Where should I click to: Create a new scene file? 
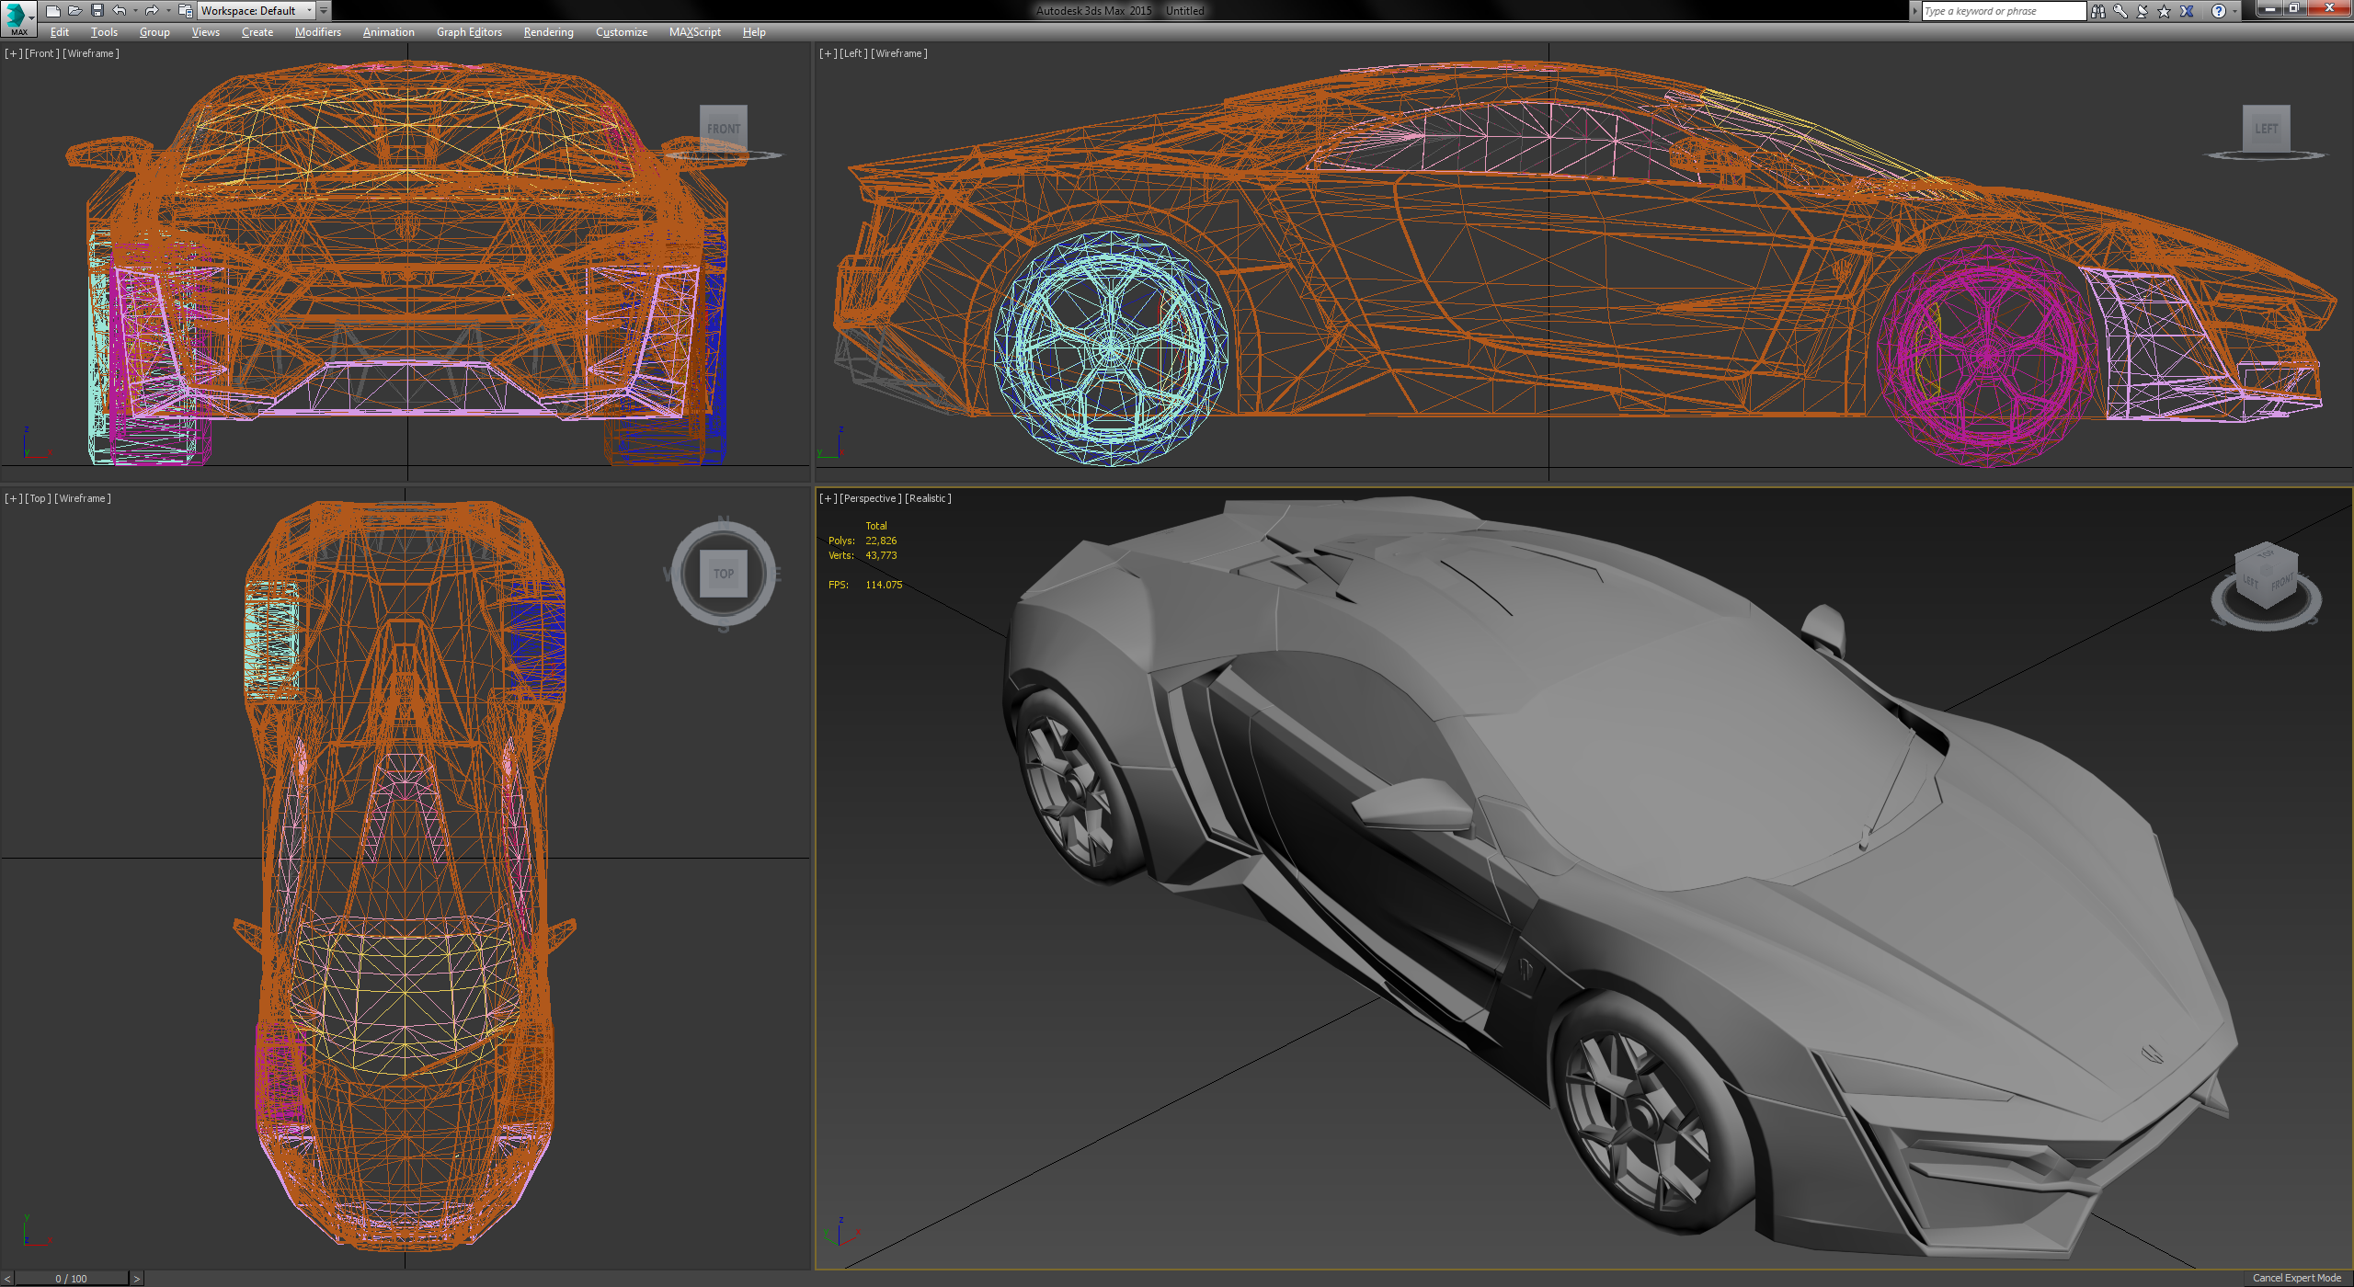click(53, 11)
